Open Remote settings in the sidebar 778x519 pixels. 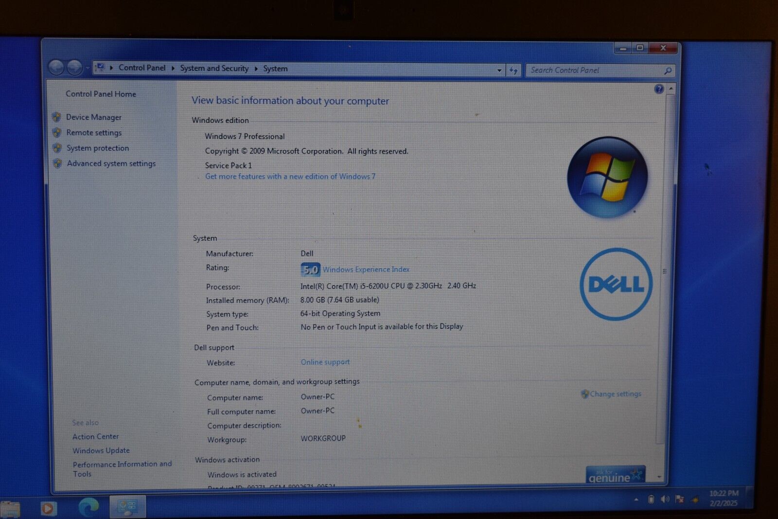(94, 133)
